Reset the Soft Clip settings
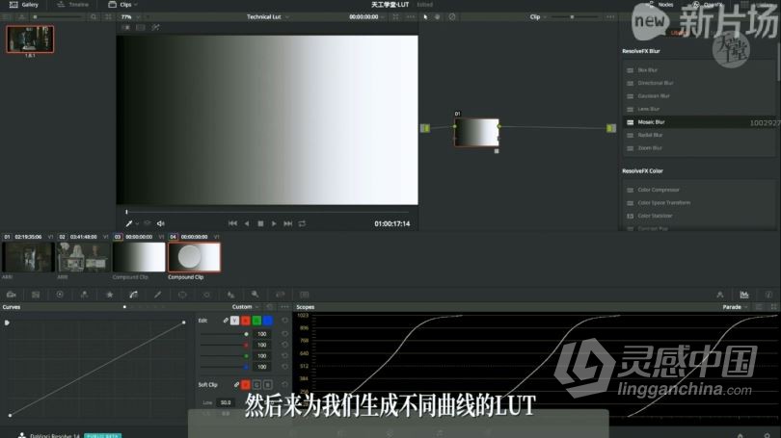Image resolution: width=781 pixels, height=438 pixels. tap(284, 385)
